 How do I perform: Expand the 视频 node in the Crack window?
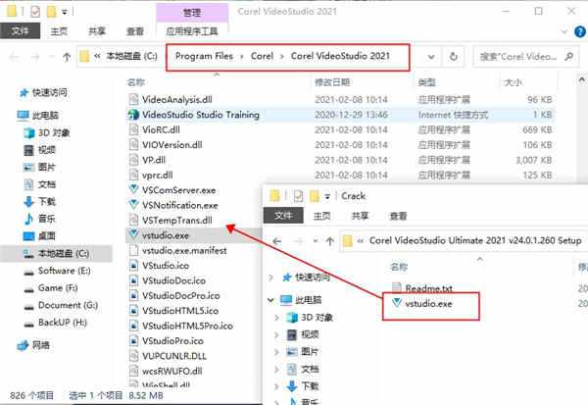point(276,334)
